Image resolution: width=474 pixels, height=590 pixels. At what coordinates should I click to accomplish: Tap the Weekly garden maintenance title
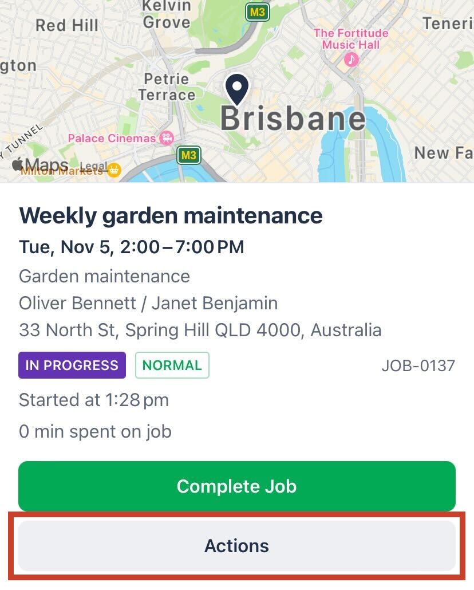coord(171,216)
